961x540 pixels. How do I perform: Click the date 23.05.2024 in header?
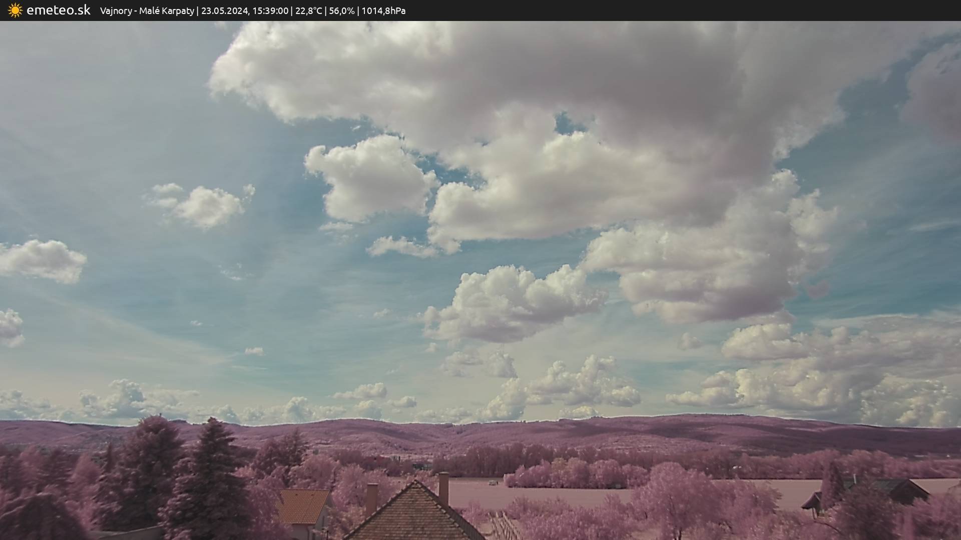click(x=224, y=10)
